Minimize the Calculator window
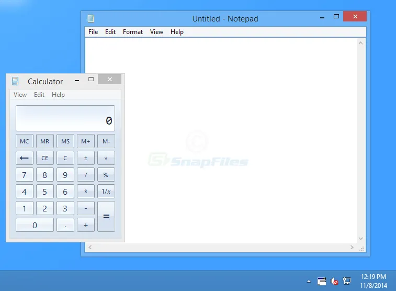Viewport: 396px width, 291px height. [77, 80]
